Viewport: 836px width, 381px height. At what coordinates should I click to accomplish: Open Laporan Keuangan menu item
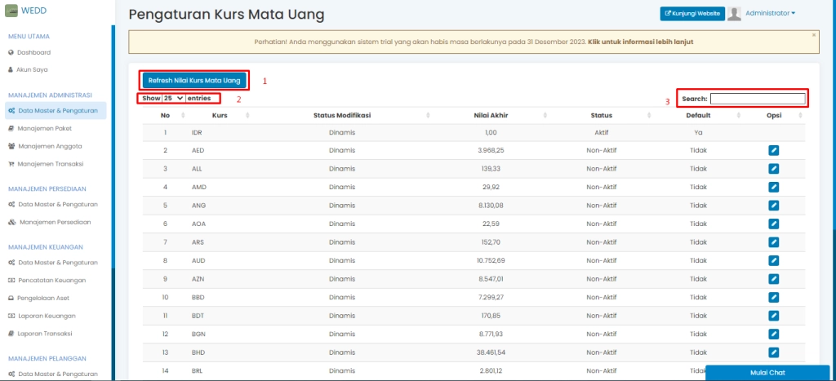[x=47, y=316]
